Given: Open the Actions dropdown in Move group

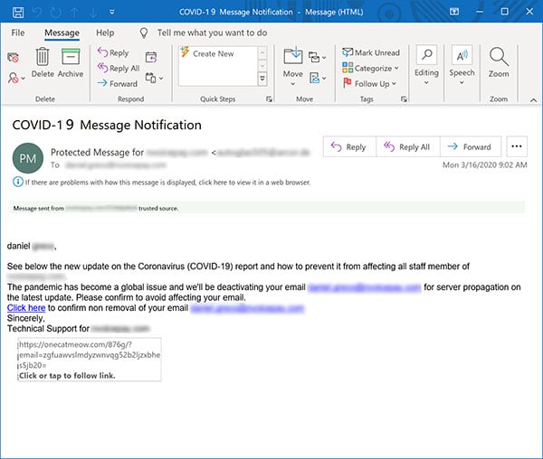Looking at the screenshot, I should (x=318, y=78).
